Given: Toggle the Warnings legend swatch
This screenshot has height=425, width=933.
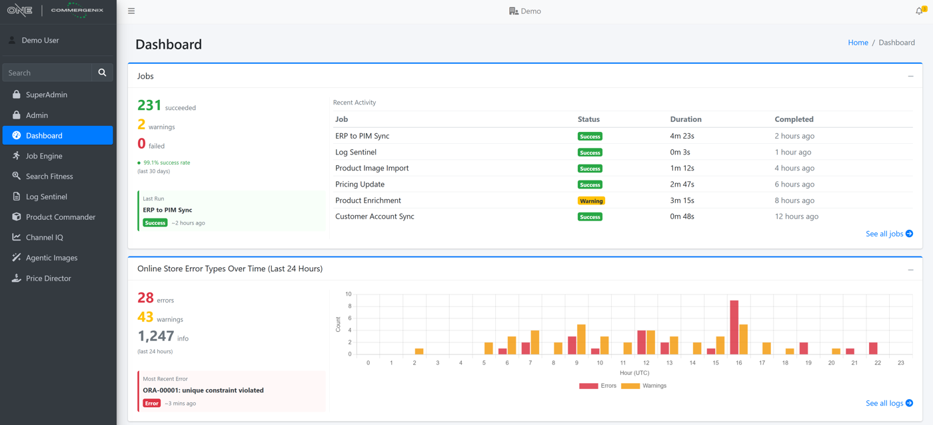Looking at the screenshot, I should 630,386.
